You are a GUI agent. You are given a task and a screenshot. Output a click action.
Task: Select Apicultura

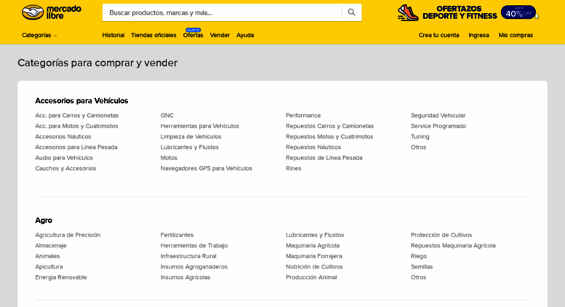[x=49, y=267]
